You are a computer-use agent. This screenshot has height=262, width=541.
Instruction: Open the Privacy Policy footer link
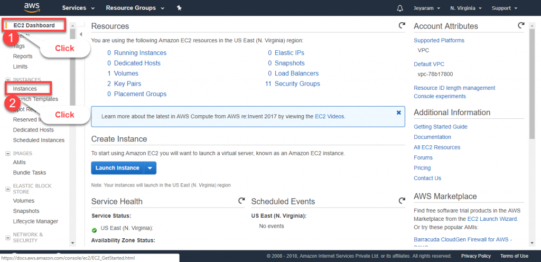click(x=476, y=256)
